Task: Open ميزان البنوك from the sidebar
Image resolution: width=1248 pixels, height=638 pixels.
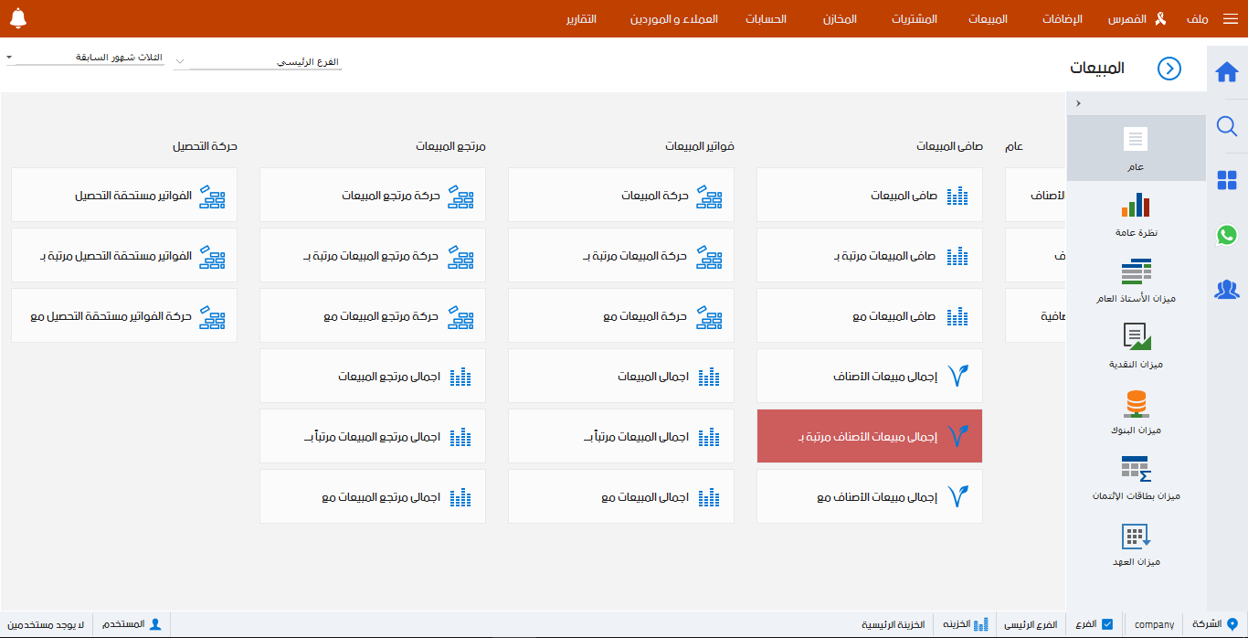Action: [1136, 407]
